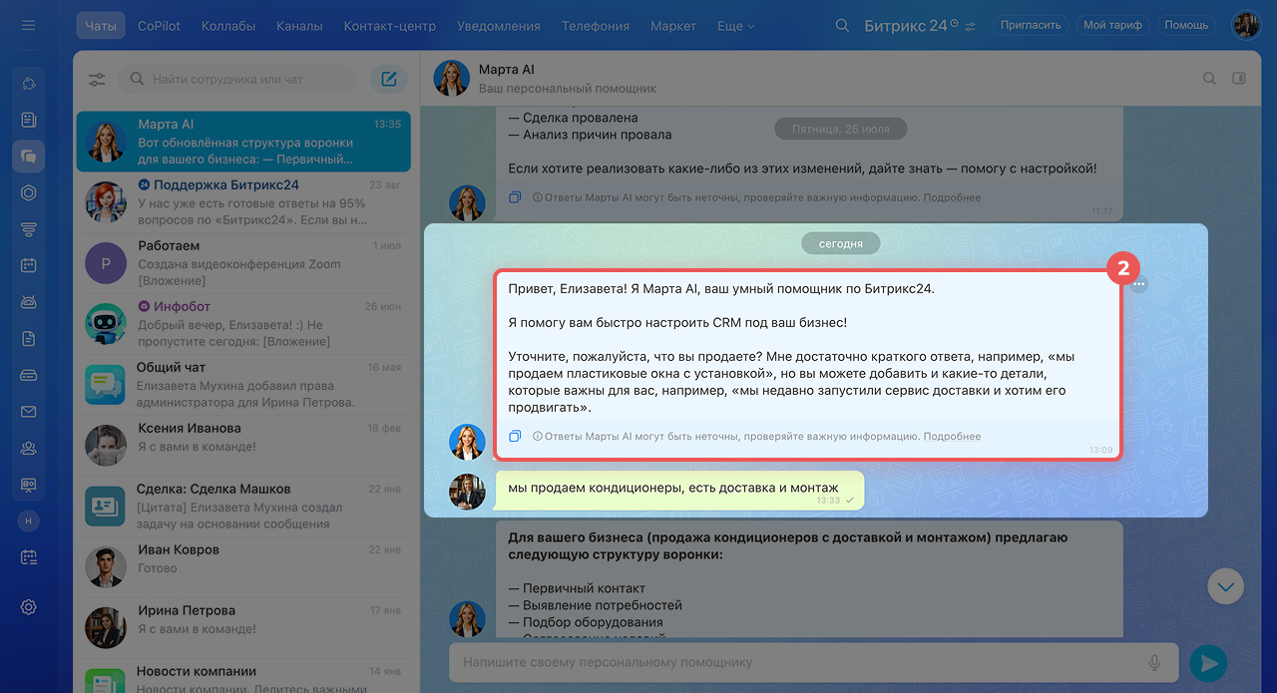This screenshot has width=1277, height=693.
Task: Click the new chat compose icon
Action: [389, 80]
